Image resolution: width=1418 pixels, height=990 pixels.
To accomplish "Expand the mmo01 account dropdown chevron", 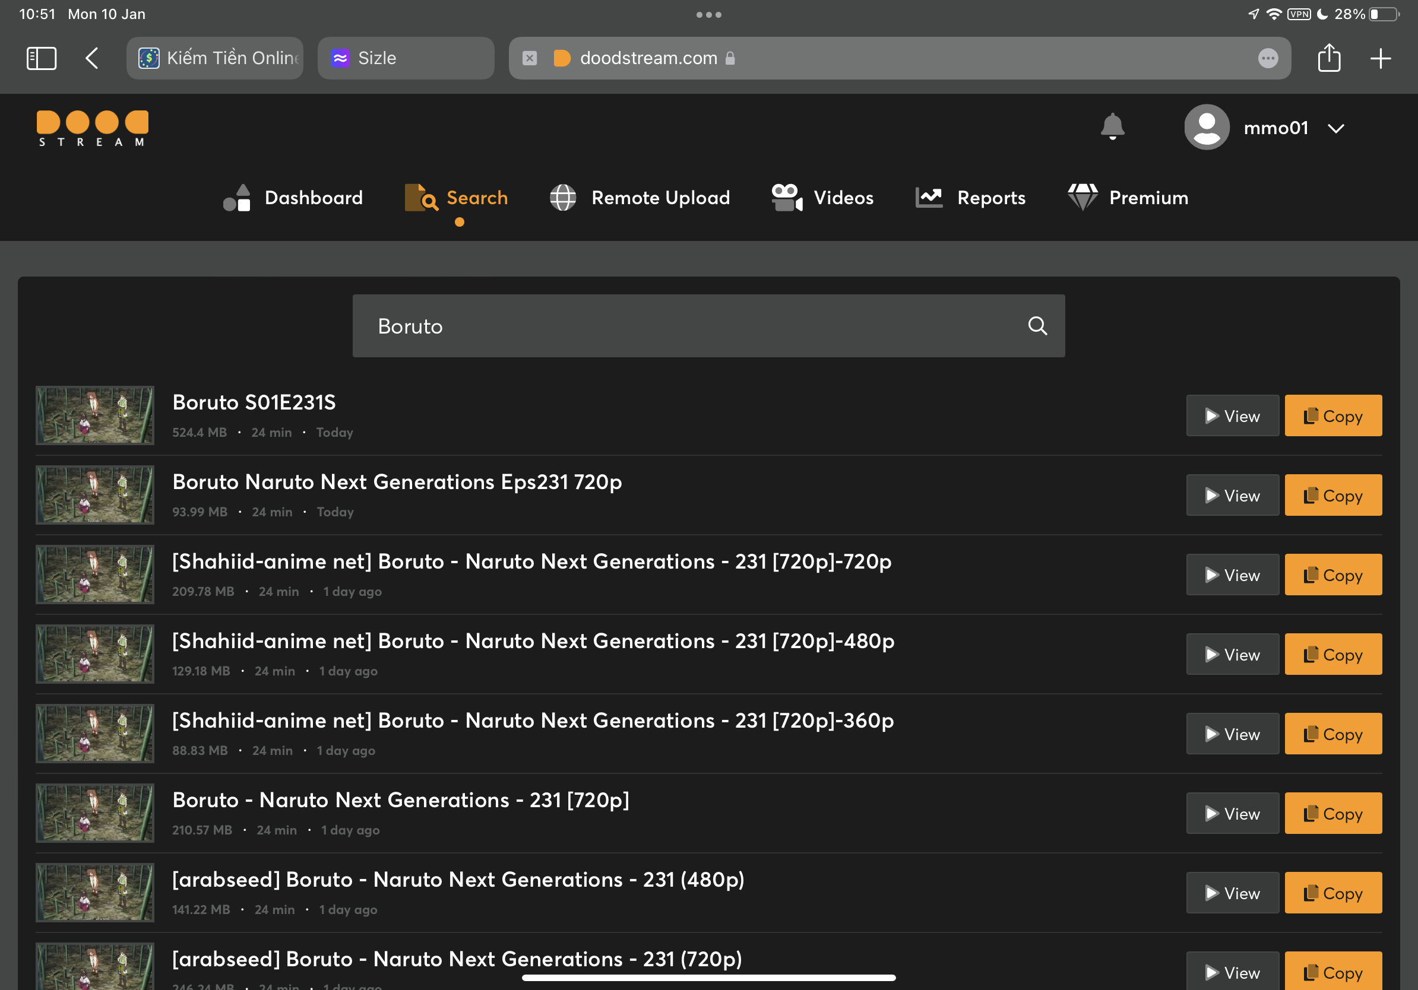I will point(1336,128).
